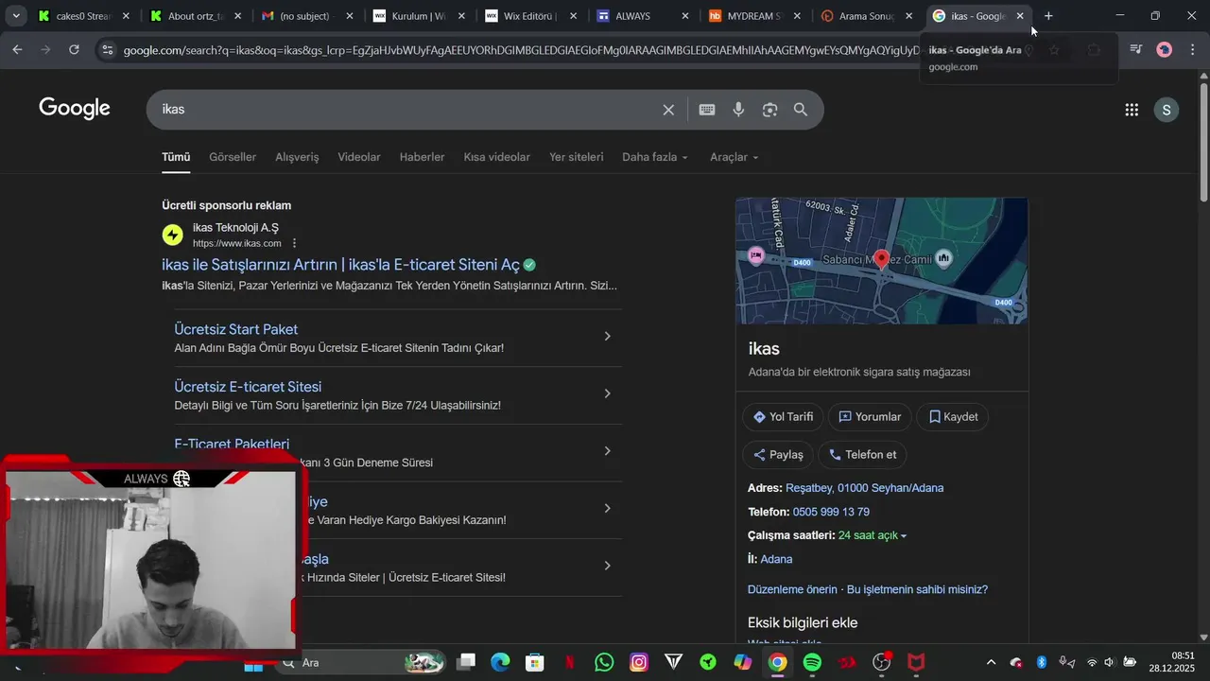Go back to the previous page
Viewport: 1210px width, 681px height.
[x=17, y=50]
